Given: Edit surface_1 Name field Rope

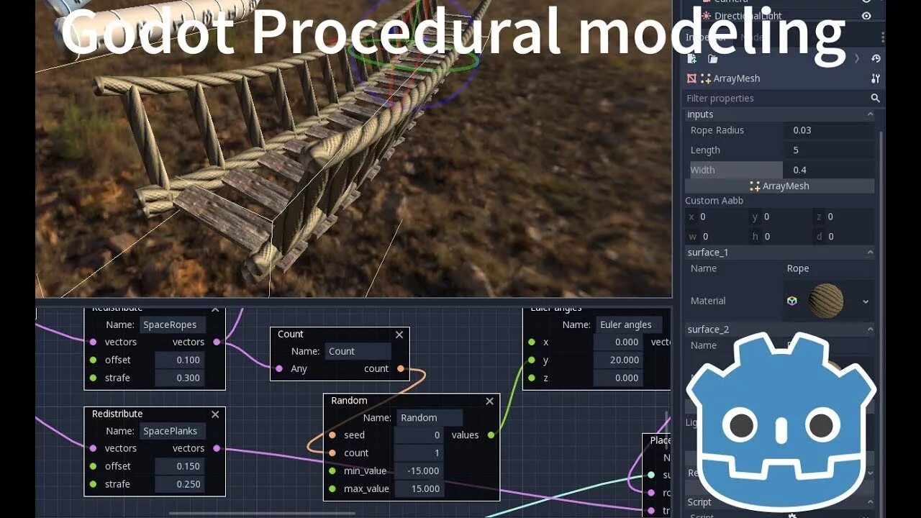Looking at the screenshot, I should click(x=829, y=268).
